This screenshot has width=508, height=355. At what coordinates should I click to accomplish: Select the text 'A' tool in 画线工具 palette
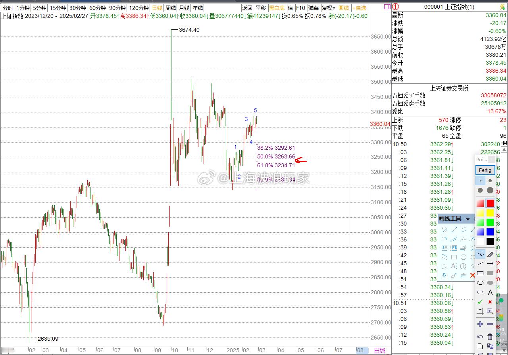(454, 266)
